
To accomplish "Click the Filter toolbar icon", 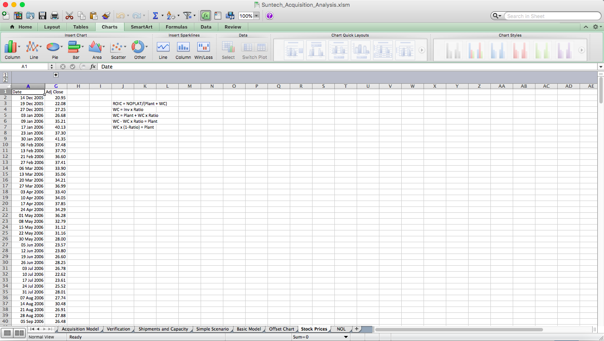I will pos(187,16).
